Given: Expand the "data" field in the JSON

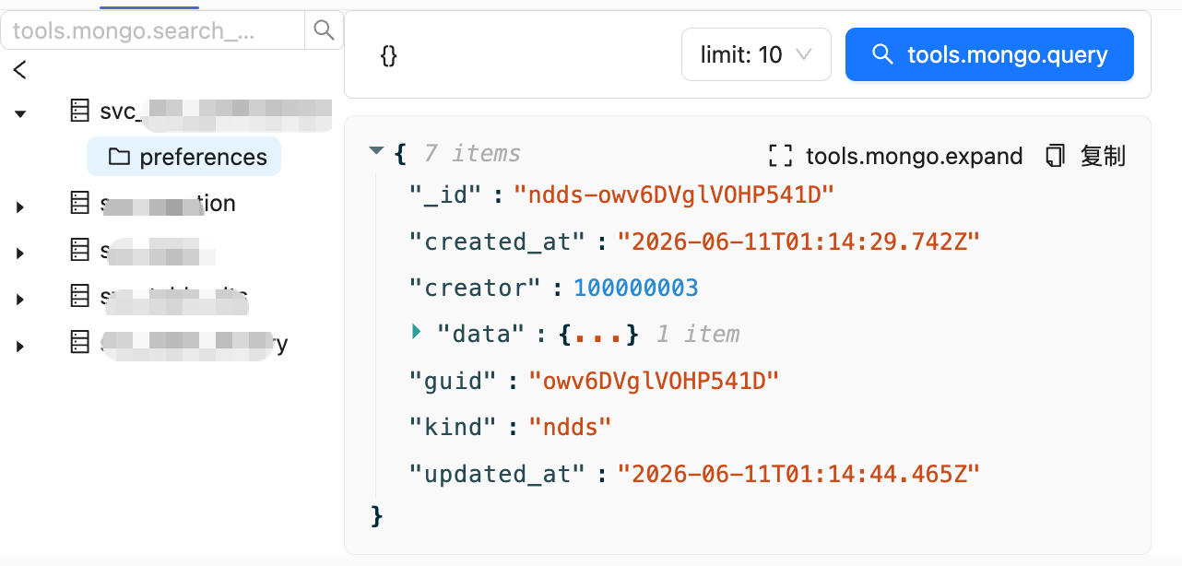Looking at the screenshot, I should coord(417,332).
